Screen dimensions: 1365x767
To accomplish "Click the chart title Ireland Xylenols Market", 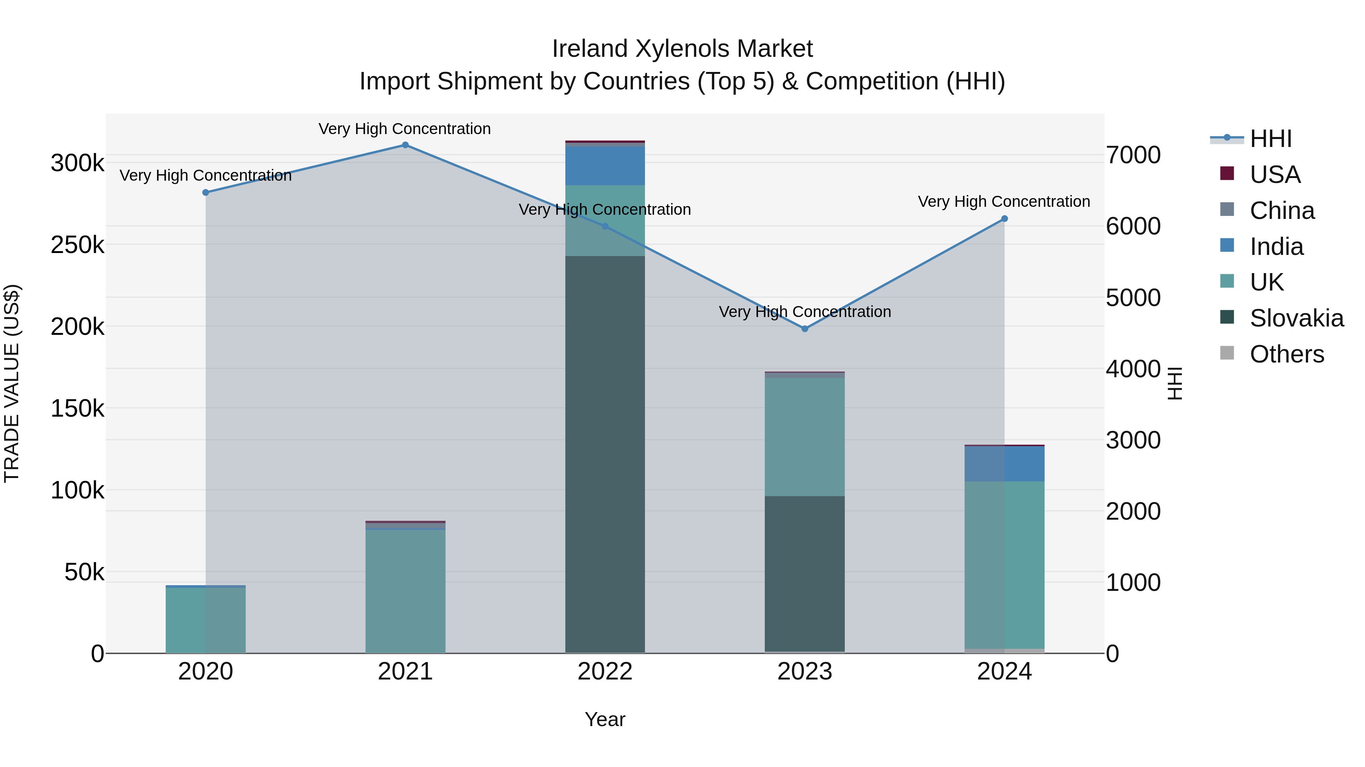I will click(682, 49).
